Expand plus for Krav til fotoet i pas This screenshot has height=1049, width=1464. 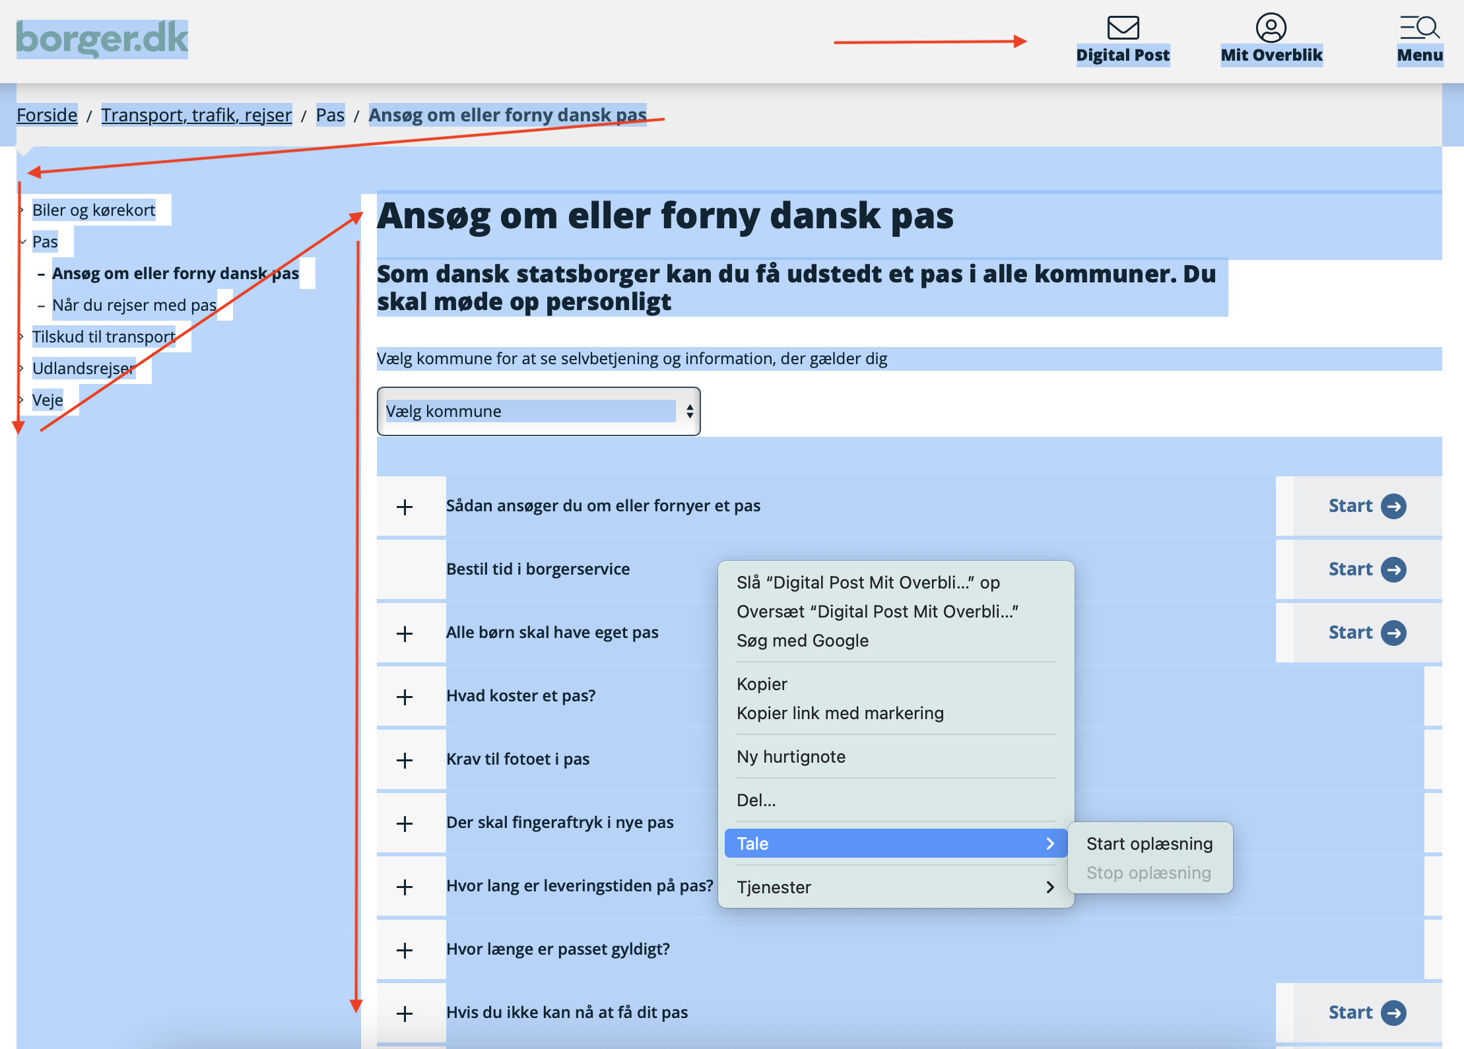tap(405, 760)
